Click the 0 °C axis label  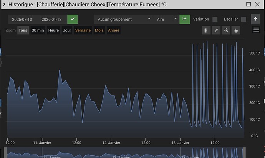click(254, 136)
